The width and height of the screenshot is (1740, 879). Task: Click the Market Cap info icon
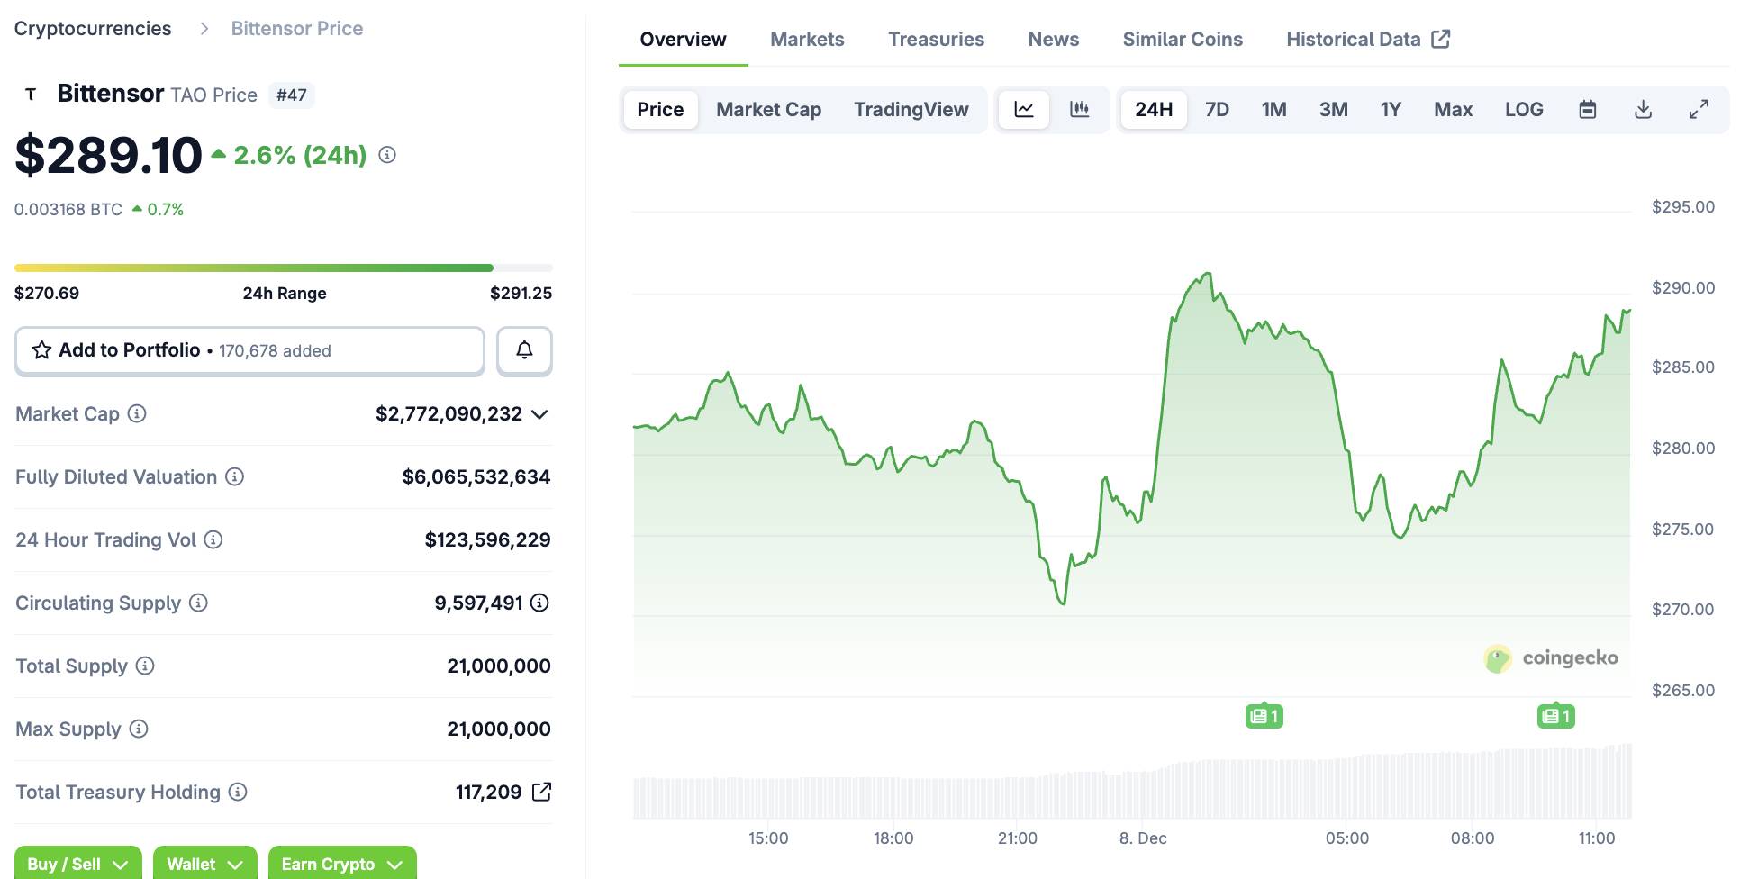(x=137, y=413)
